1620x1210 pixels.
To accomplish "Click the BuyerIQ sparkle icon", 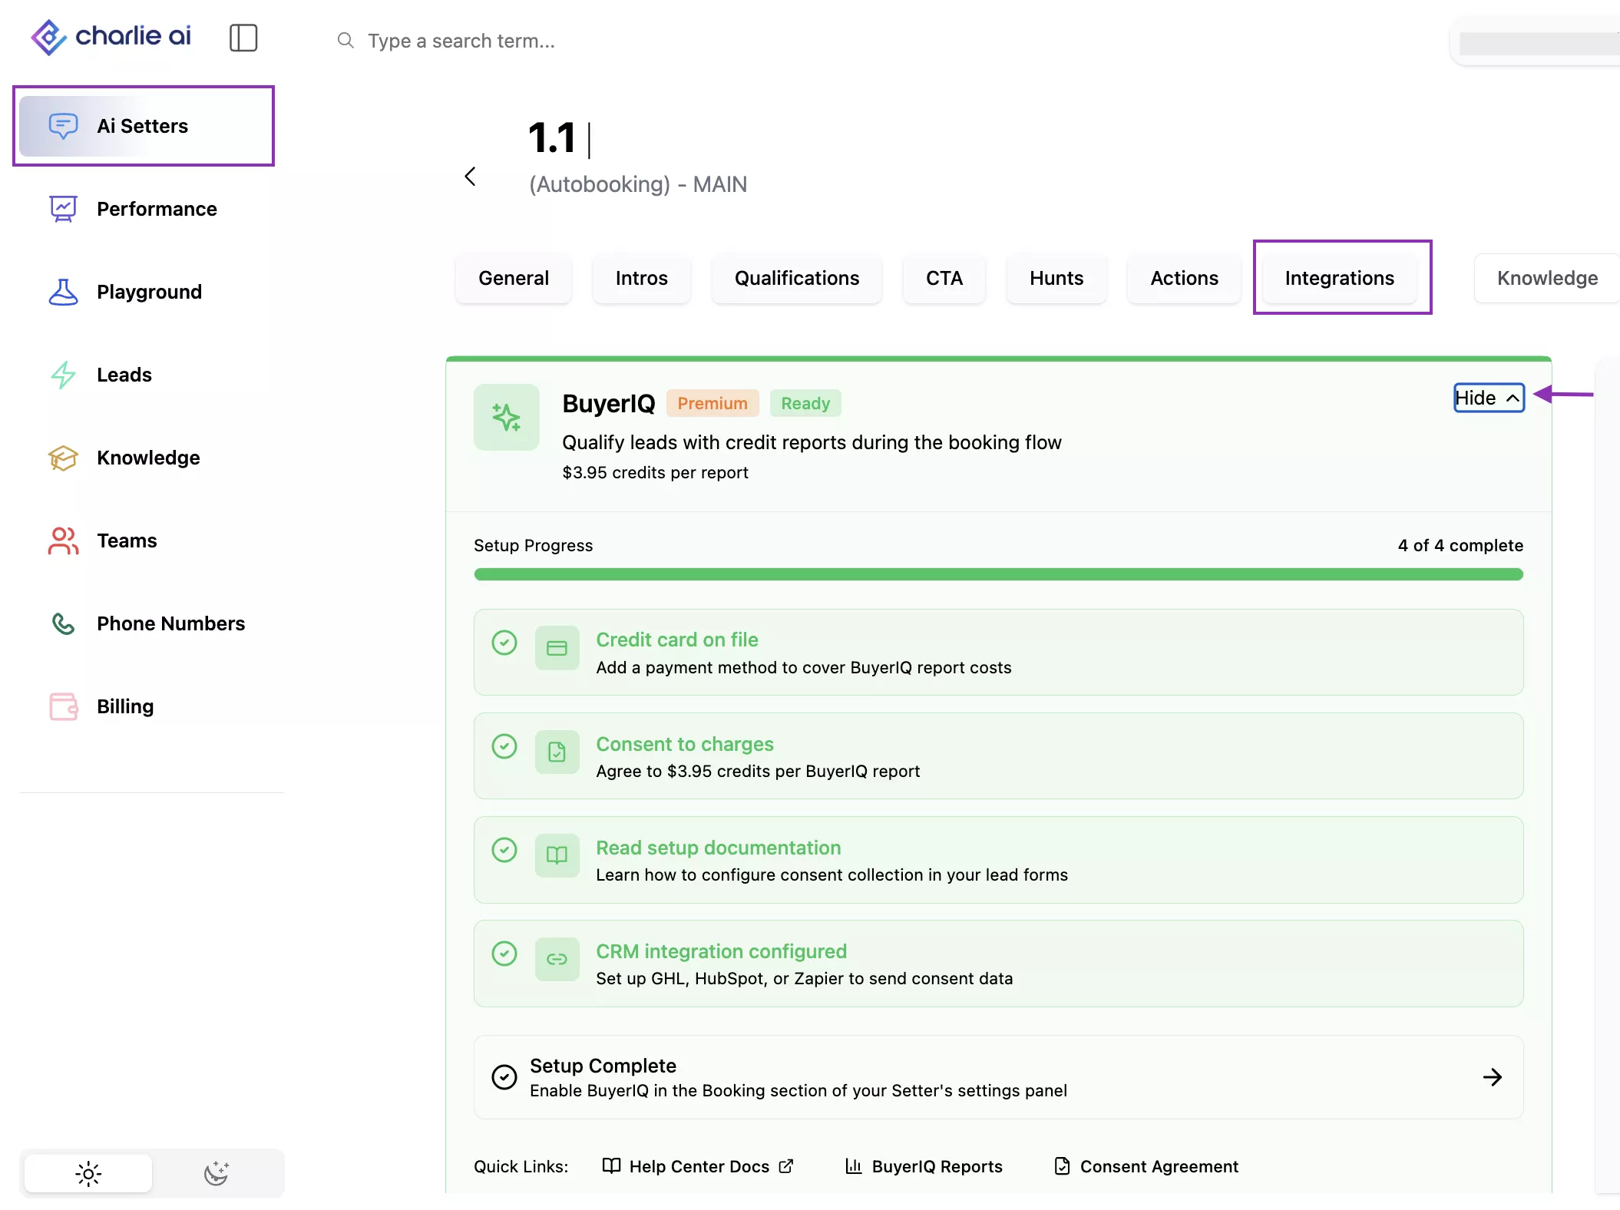I will point(506,417).
